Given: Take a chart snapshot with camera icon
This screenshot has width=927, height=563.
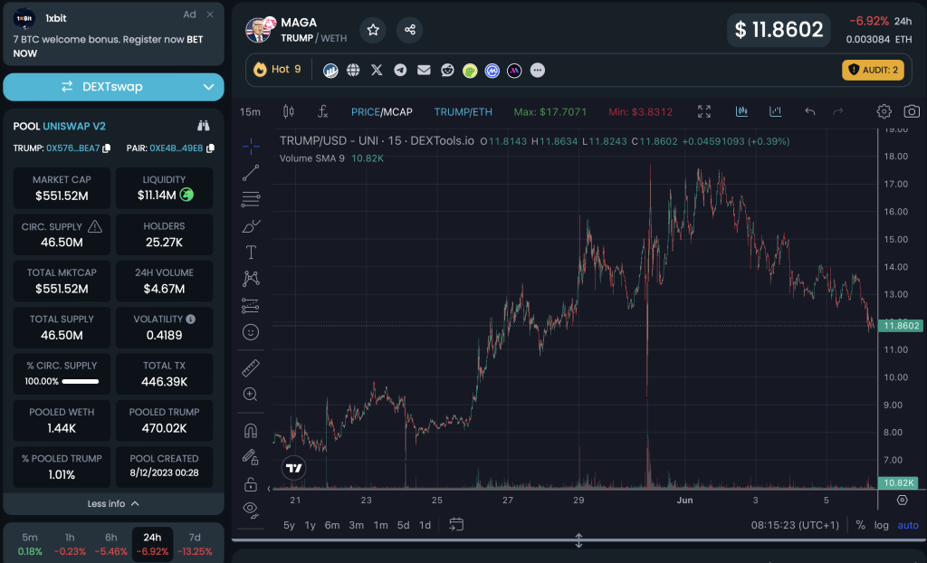Looking at the screenshot, I should pos(912,111).
